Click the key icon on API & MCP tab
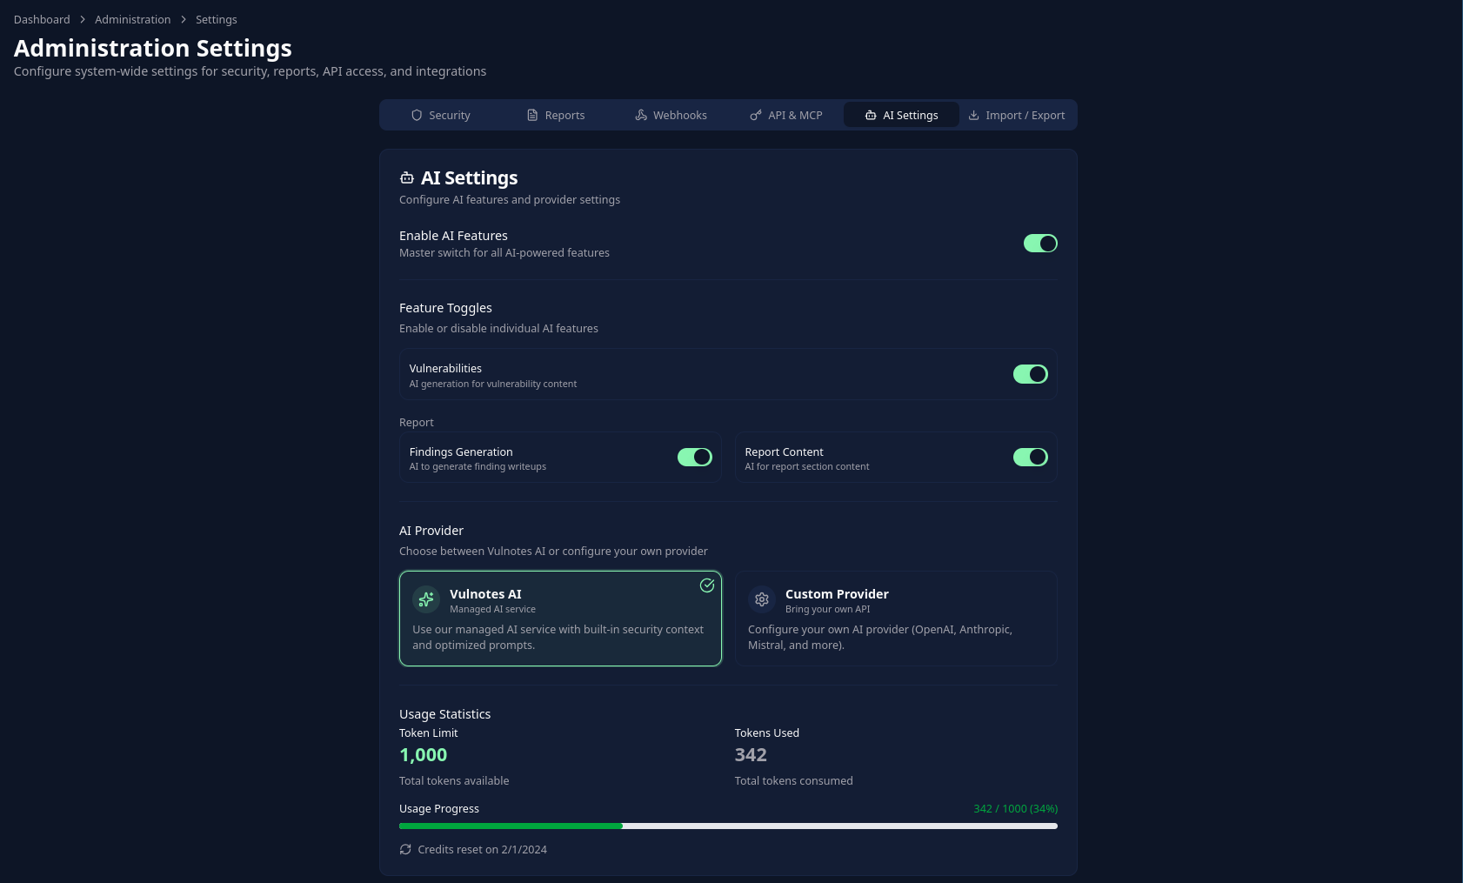Image resolution: width=1463 pixels, height=883 pixels. click(x=756, y=115)
